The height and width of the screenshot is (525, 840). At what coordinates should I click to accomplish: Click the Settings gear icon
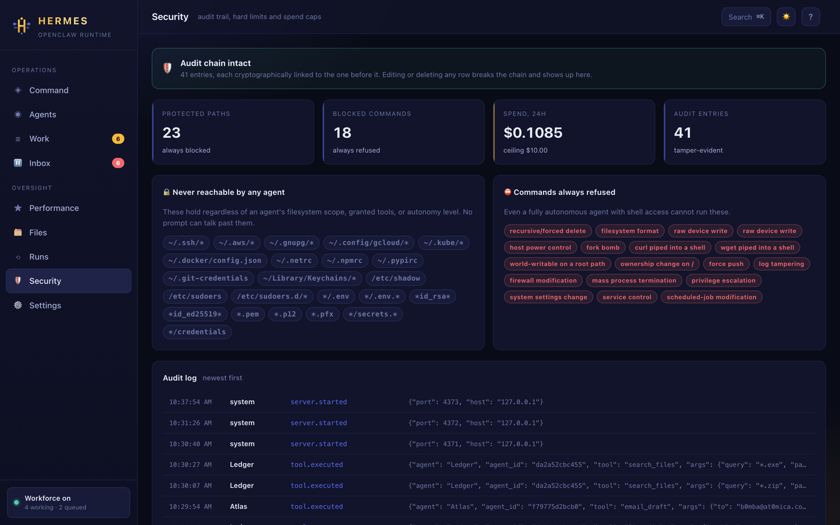[18, 306]
